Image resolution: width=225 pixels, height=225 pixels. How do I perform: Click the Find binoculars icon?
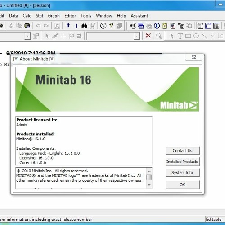84,26
